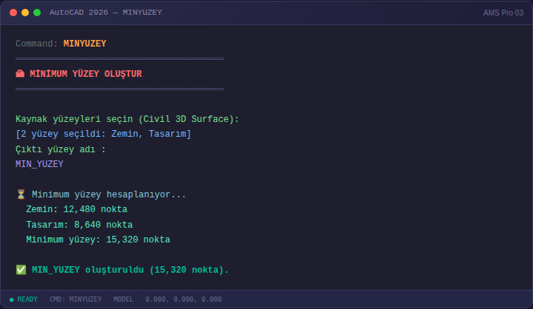Click the MODEL status bar entry
Screen dimensions: 533x309
click(124, 299)
